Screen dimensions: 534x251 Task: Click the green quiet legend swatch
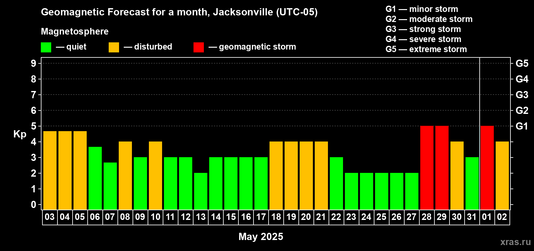(46, 47)
